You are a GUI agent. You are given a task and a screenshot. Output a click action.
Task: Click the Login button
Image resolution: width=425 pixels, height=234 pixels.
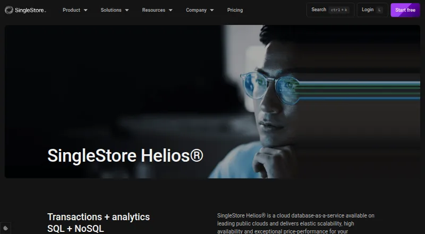tap(372, 10)
